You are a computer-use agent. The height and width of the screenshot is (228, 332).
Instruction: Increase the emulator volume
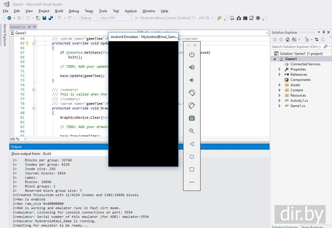point(192,67)
